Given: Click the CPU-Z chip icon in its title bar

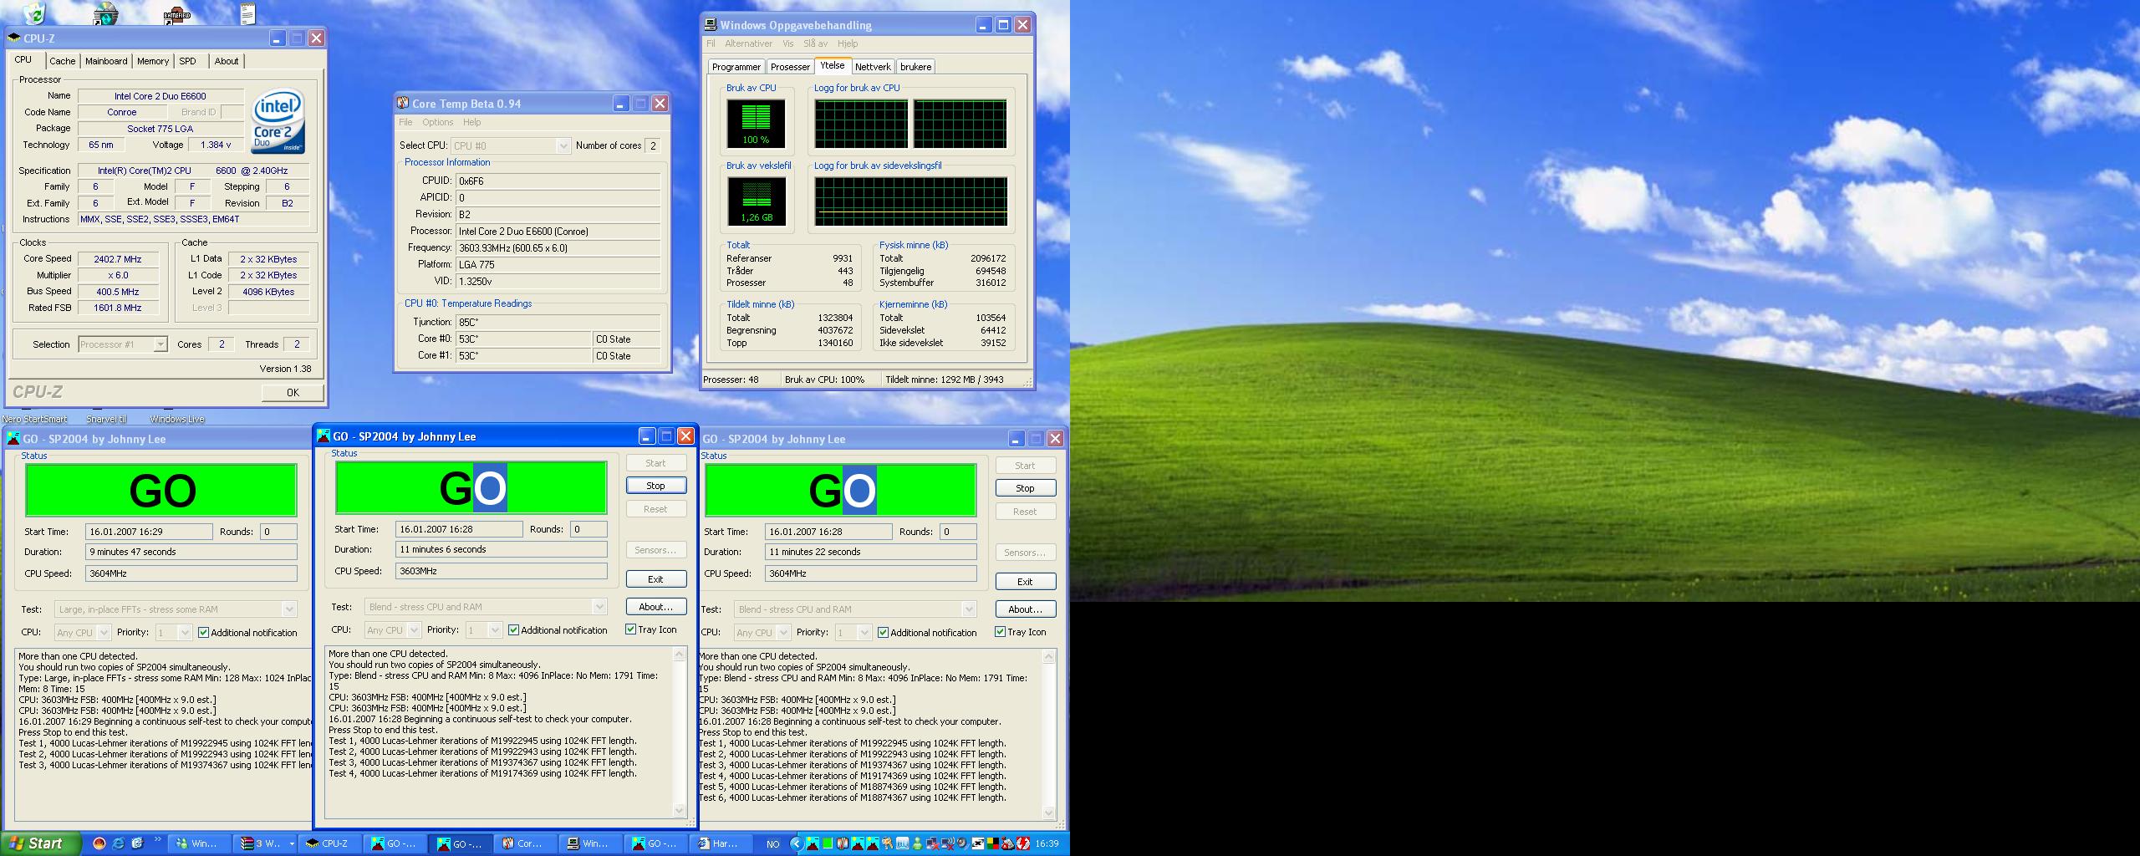Looking at the screenshot, I should pos(13,38).
